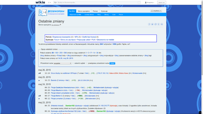The width and height of the screenshot is (203, 114).
Task: Toggle Ukryj logi option
Action: [147, 55]
